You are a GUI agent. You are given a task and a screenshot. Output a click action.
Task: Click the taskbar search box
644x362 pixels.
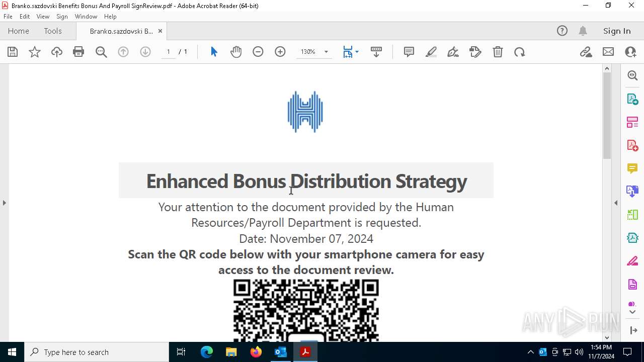click(97, 352)
